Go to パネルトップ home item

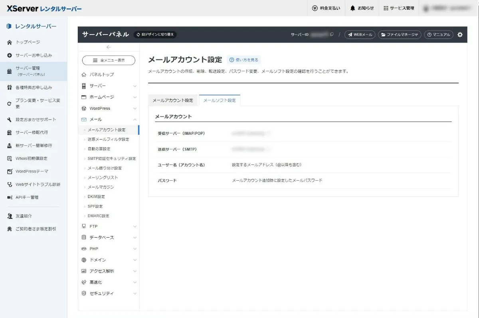[101, 75]
